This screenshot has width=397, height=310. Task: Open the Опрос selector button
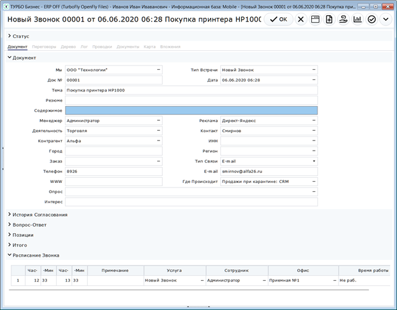point(314,192)
